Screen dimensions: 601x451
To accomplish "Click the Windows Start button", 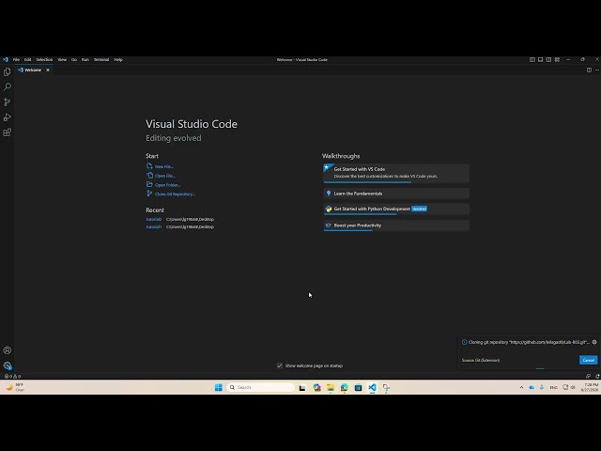I will (x=219, y=387).
